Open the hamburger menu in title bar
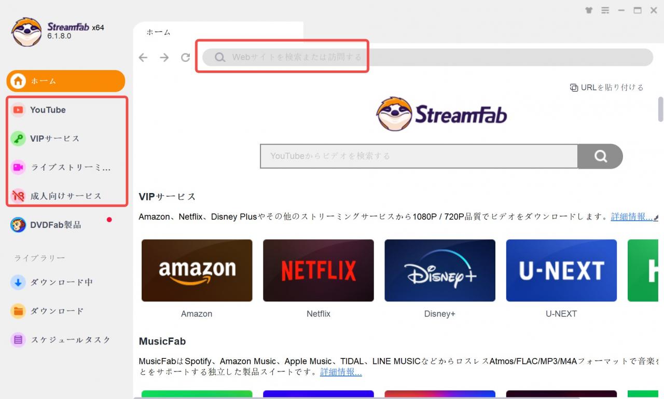The width and height of the screenshot is (664, 399). (x=605, y=10)
